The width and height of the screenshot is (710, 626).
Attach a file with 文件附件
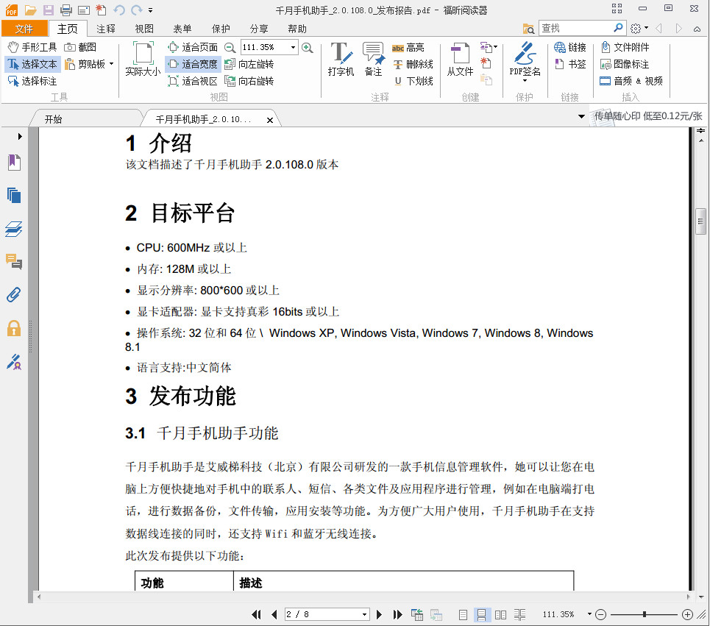point(625,47)
